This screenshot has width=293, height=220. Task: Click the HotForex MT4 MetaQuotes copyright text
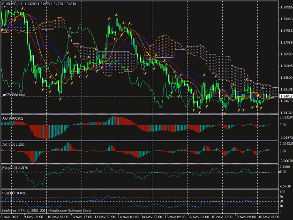point(47,211)
